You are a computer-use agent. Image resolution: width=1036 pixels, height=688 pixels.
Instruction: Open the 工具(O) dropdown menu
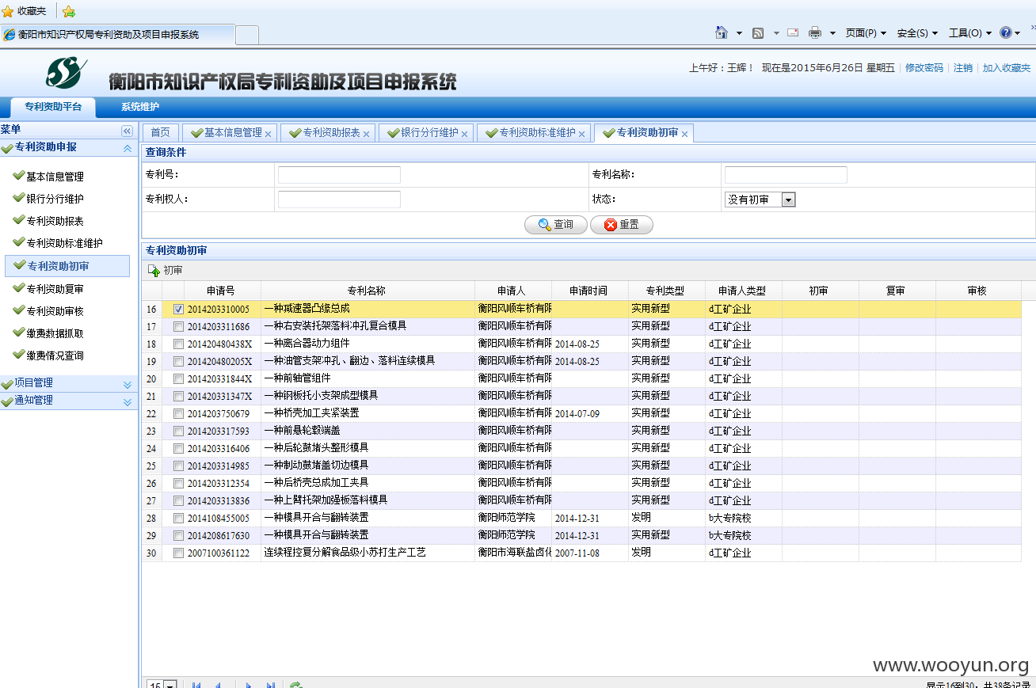970,33
